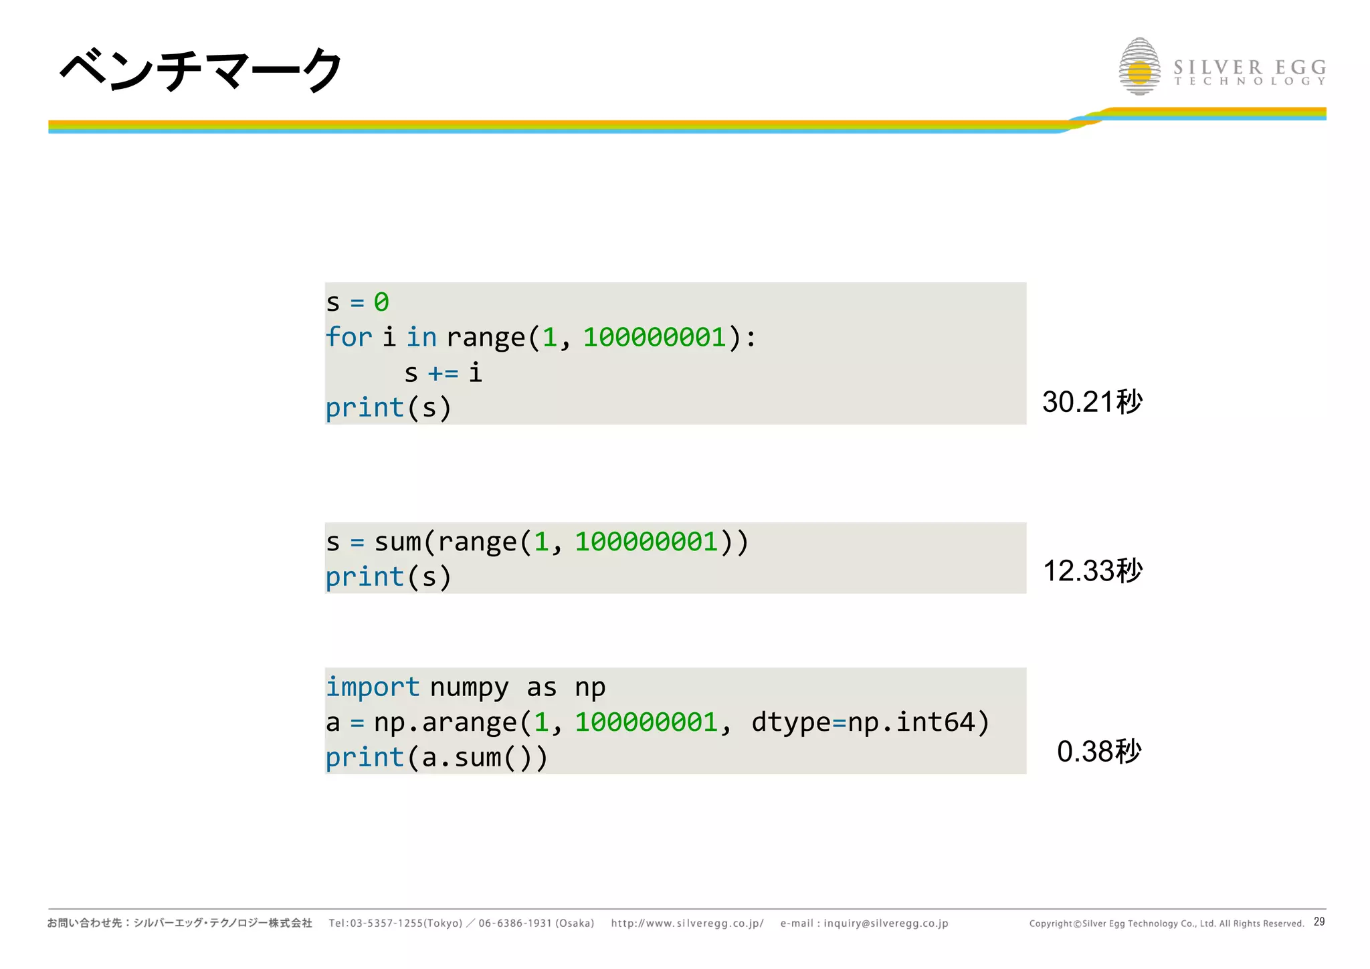This screenshot has width=1370, height=969.
Task: Click the 30.21秒 timing result
Action: click(x=1092, y=401)
